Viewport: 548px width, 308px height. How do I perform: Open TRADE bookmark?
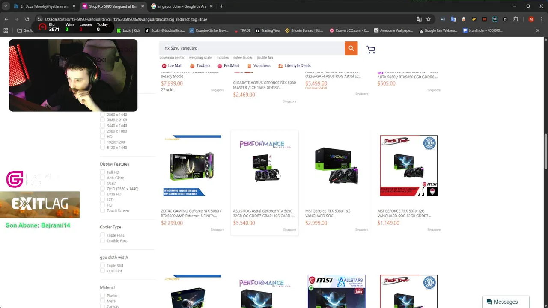(242, 30)
